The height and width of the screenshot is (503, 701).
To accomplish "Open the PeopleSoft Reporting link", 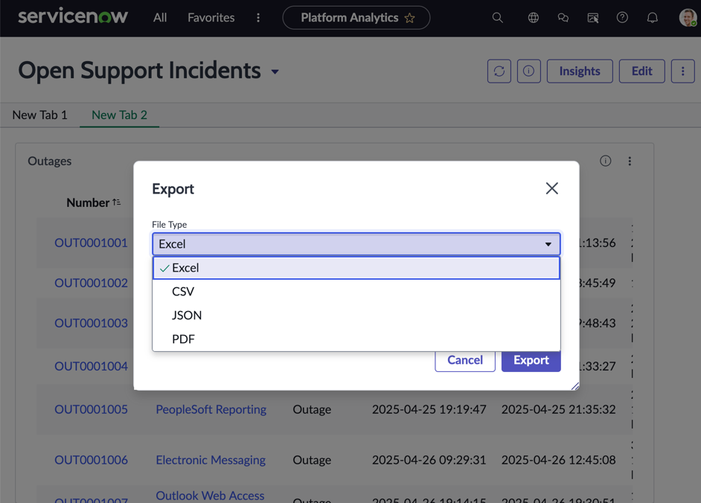I will coord(211,409).
